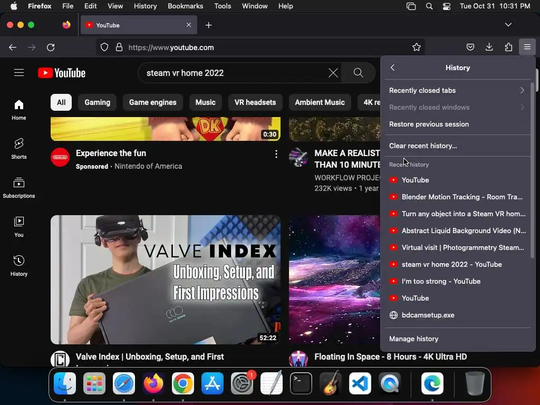Open Control Center in menu bar
This screenshot has height=405, width=540.
(447, 6)
